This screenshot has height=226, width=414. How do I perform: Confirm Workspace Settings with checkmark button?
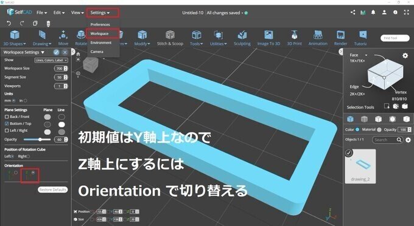pyautogui.click(x=56, y=52)
